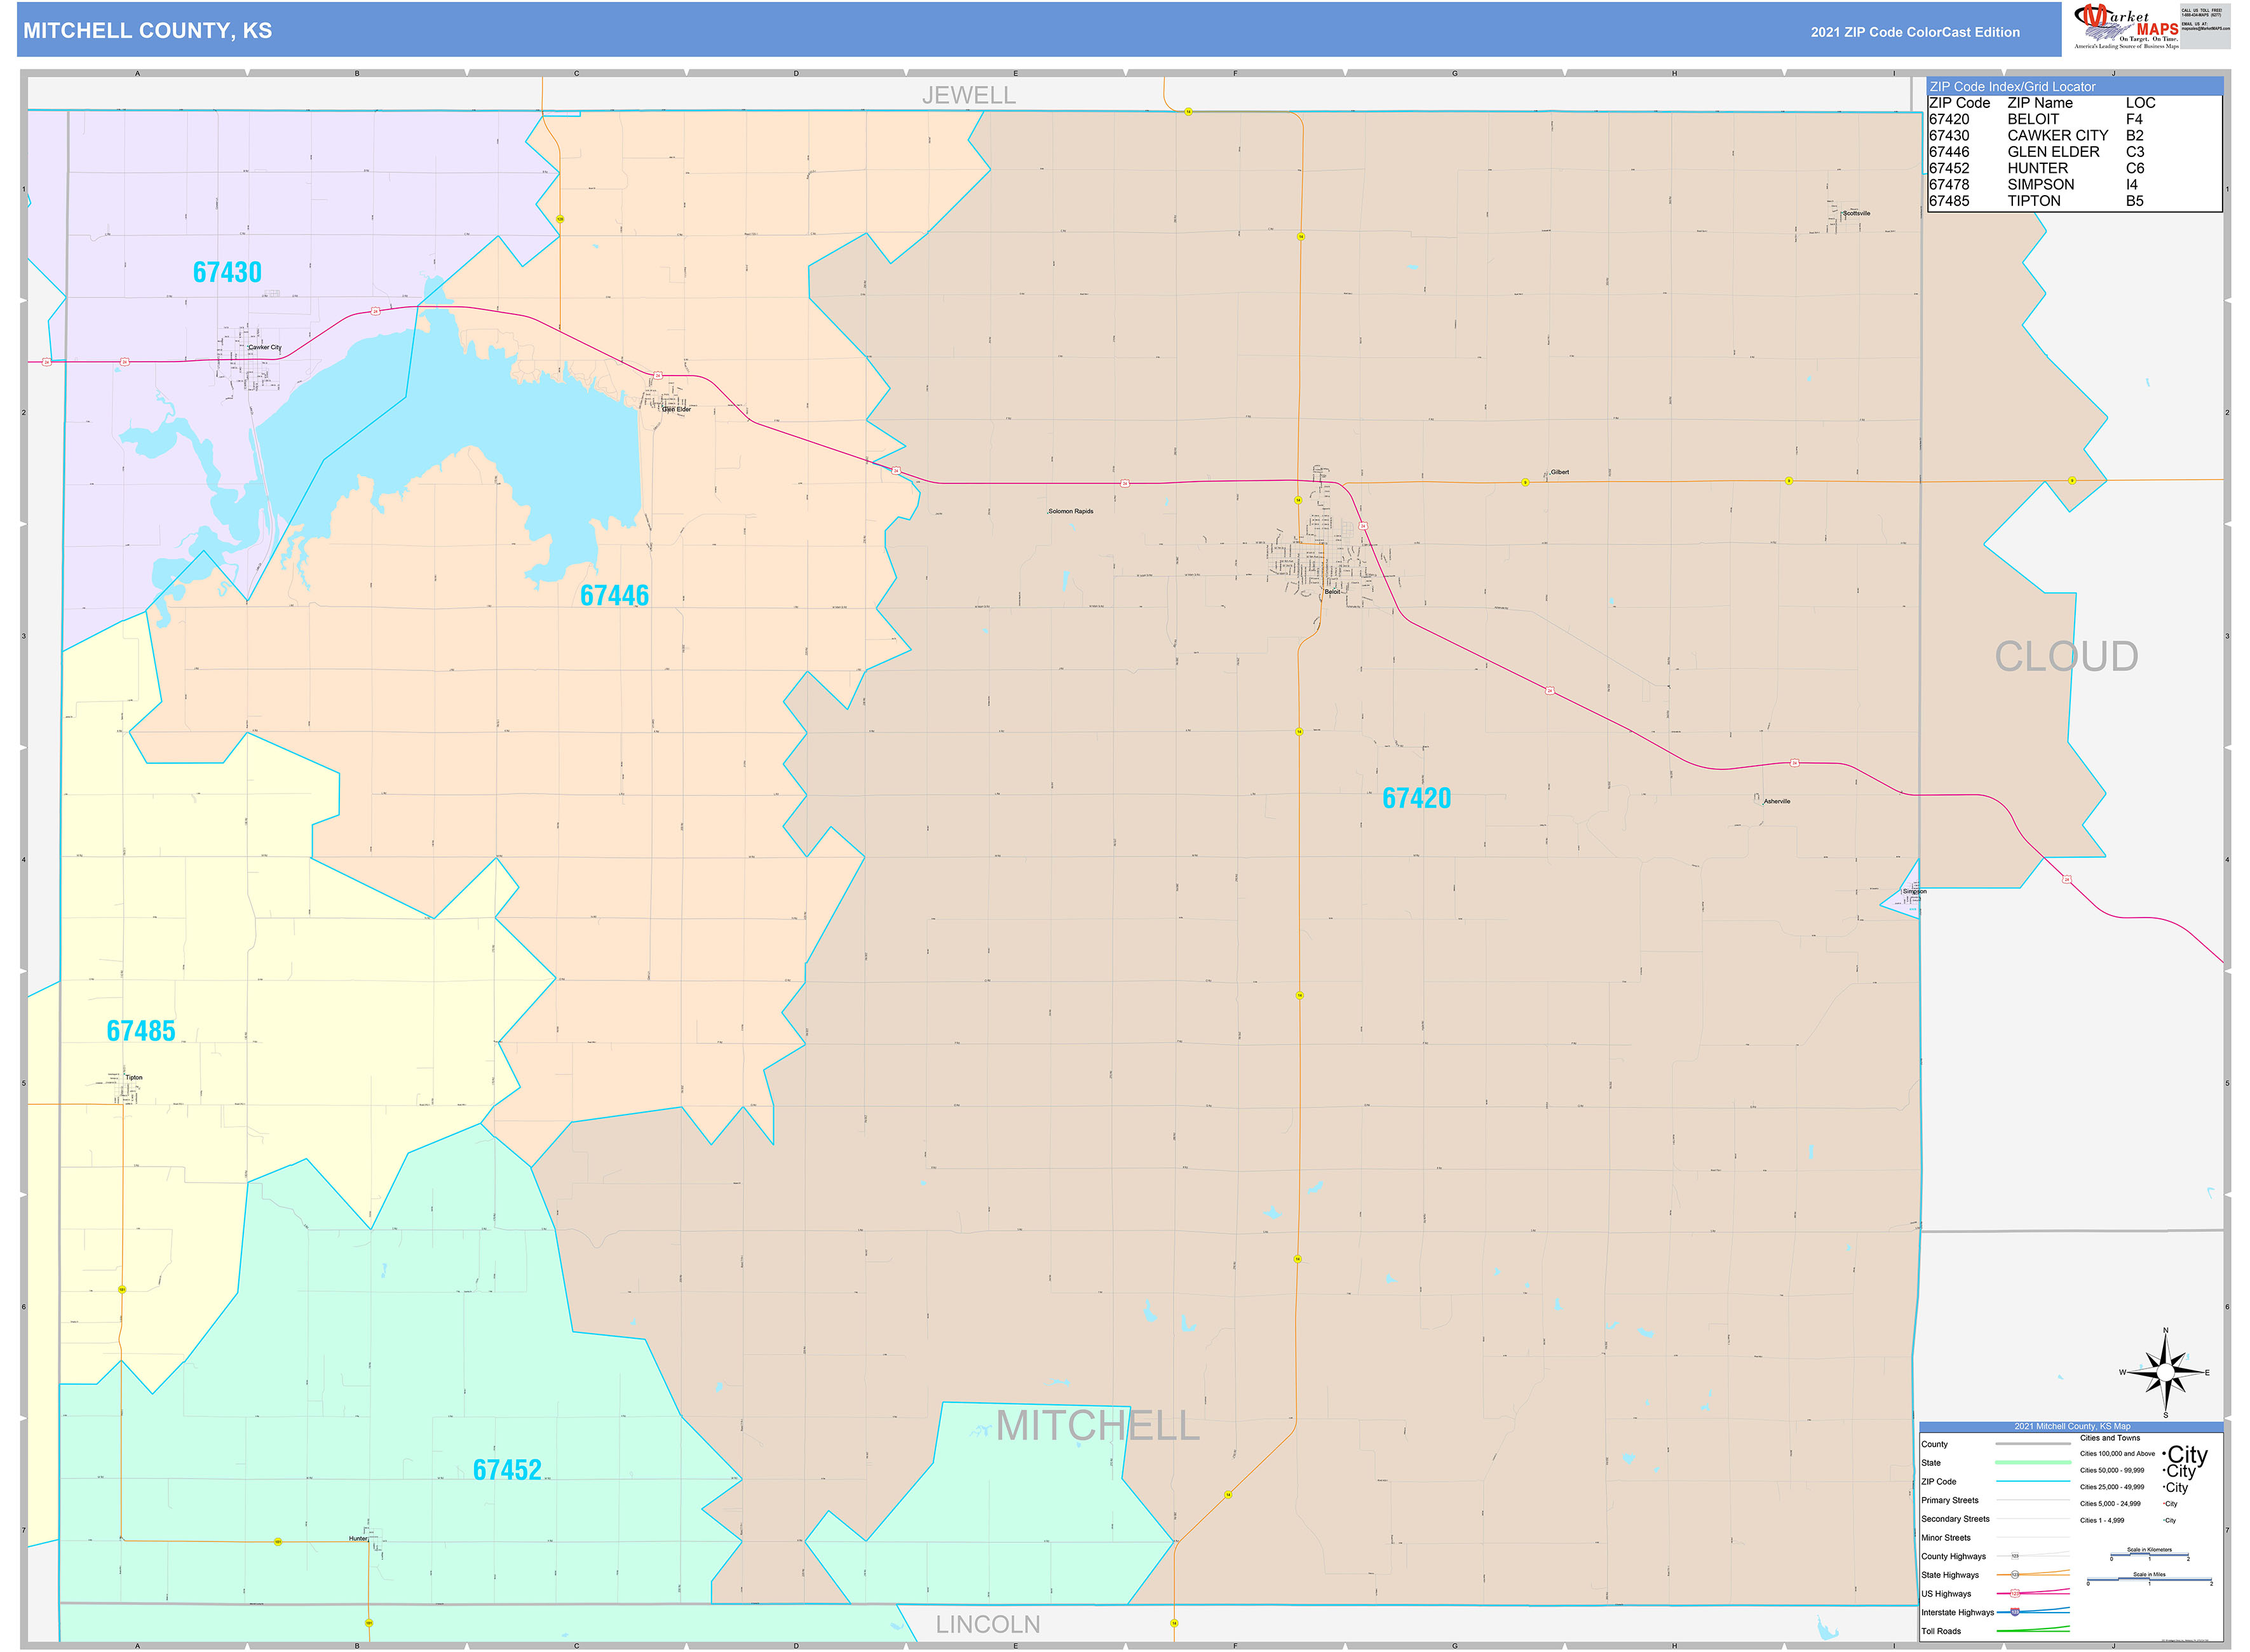Select the Toll Roads green line symbol

click(2033, 1631)
